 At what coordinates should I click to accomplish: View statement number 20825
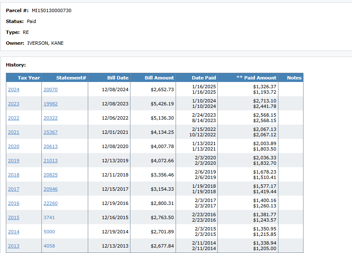coord(51,175)
